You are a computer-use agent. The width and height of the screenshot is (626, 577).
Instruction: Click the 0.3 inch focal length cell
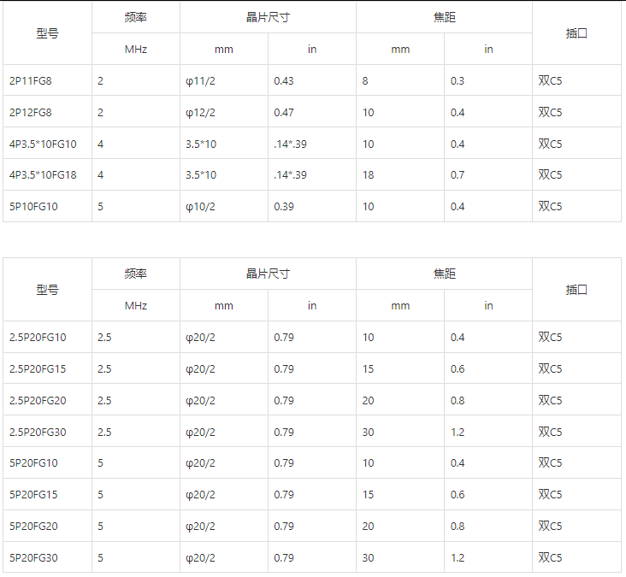click(458, 80)
